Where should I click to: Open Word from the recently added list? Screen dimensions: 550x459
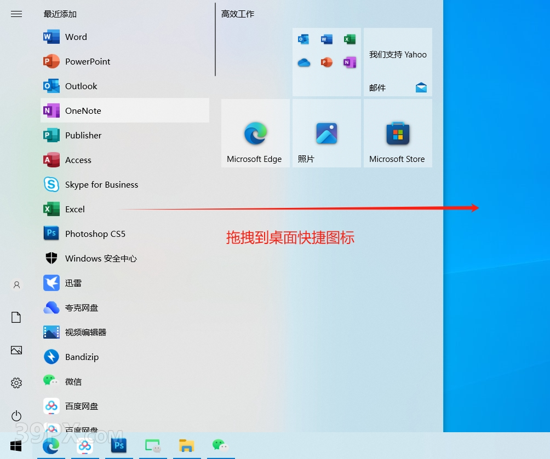124,37
